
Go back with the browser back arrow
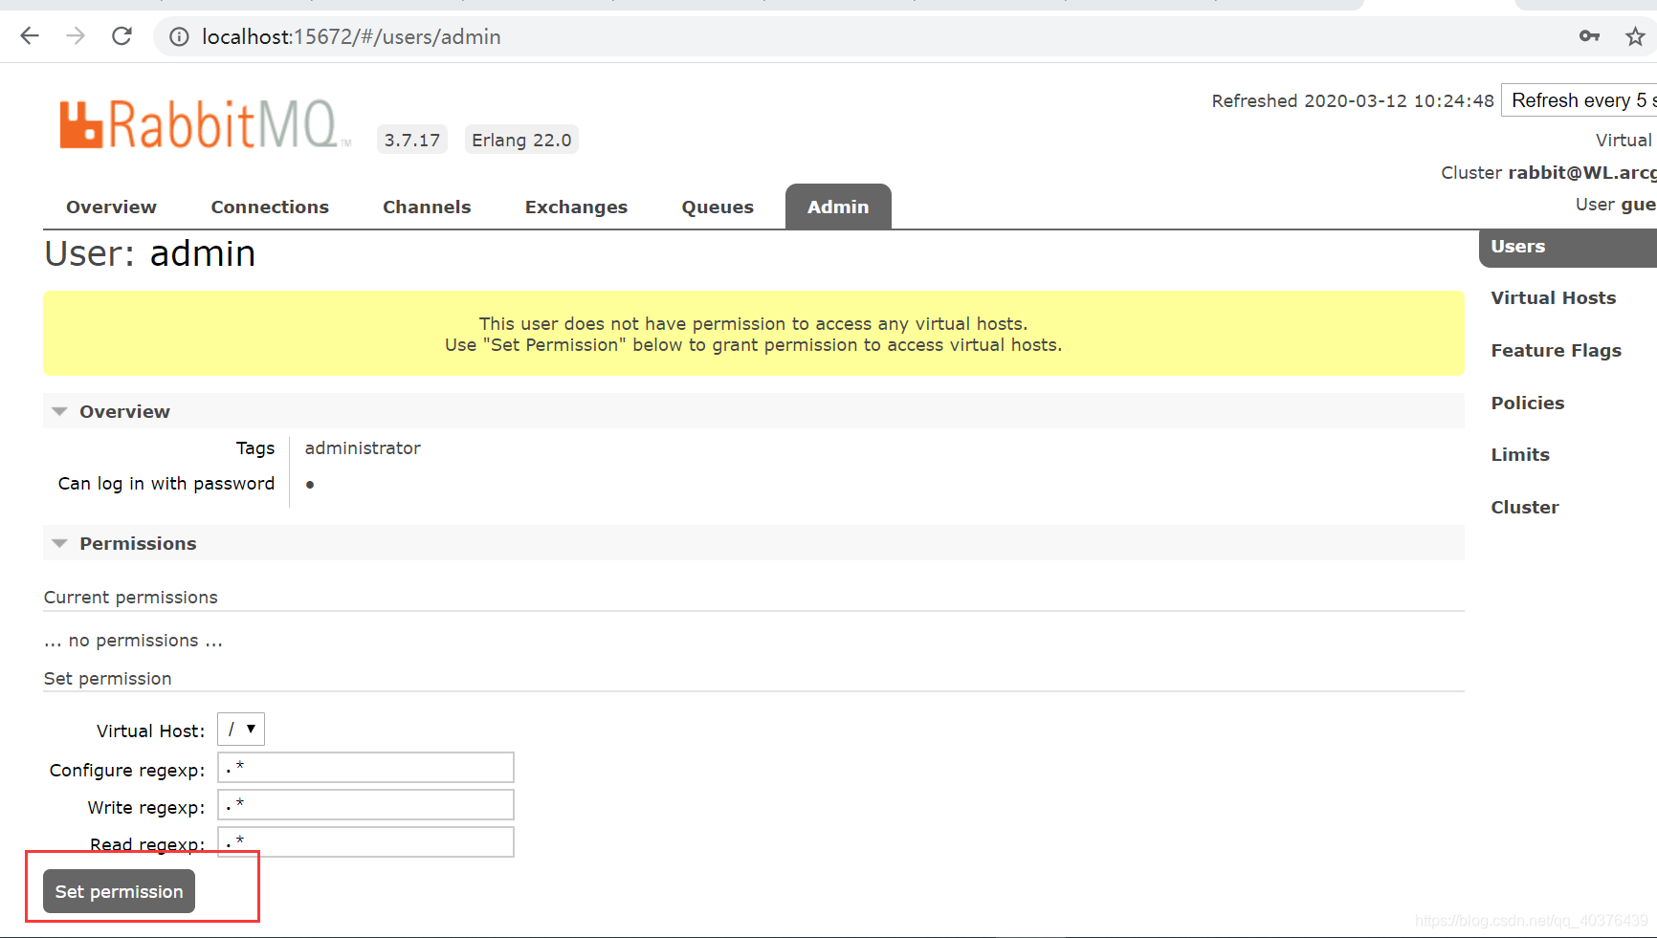tap(30, 36)
